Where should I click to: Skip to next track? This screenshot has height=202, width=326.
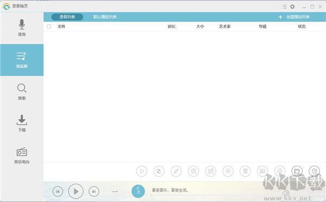[94, 191]
